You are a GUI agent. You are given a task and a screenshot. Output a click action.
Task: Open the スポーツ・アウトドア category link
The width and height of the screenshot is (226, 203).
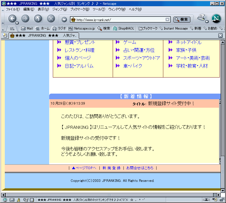pos(142,58)
